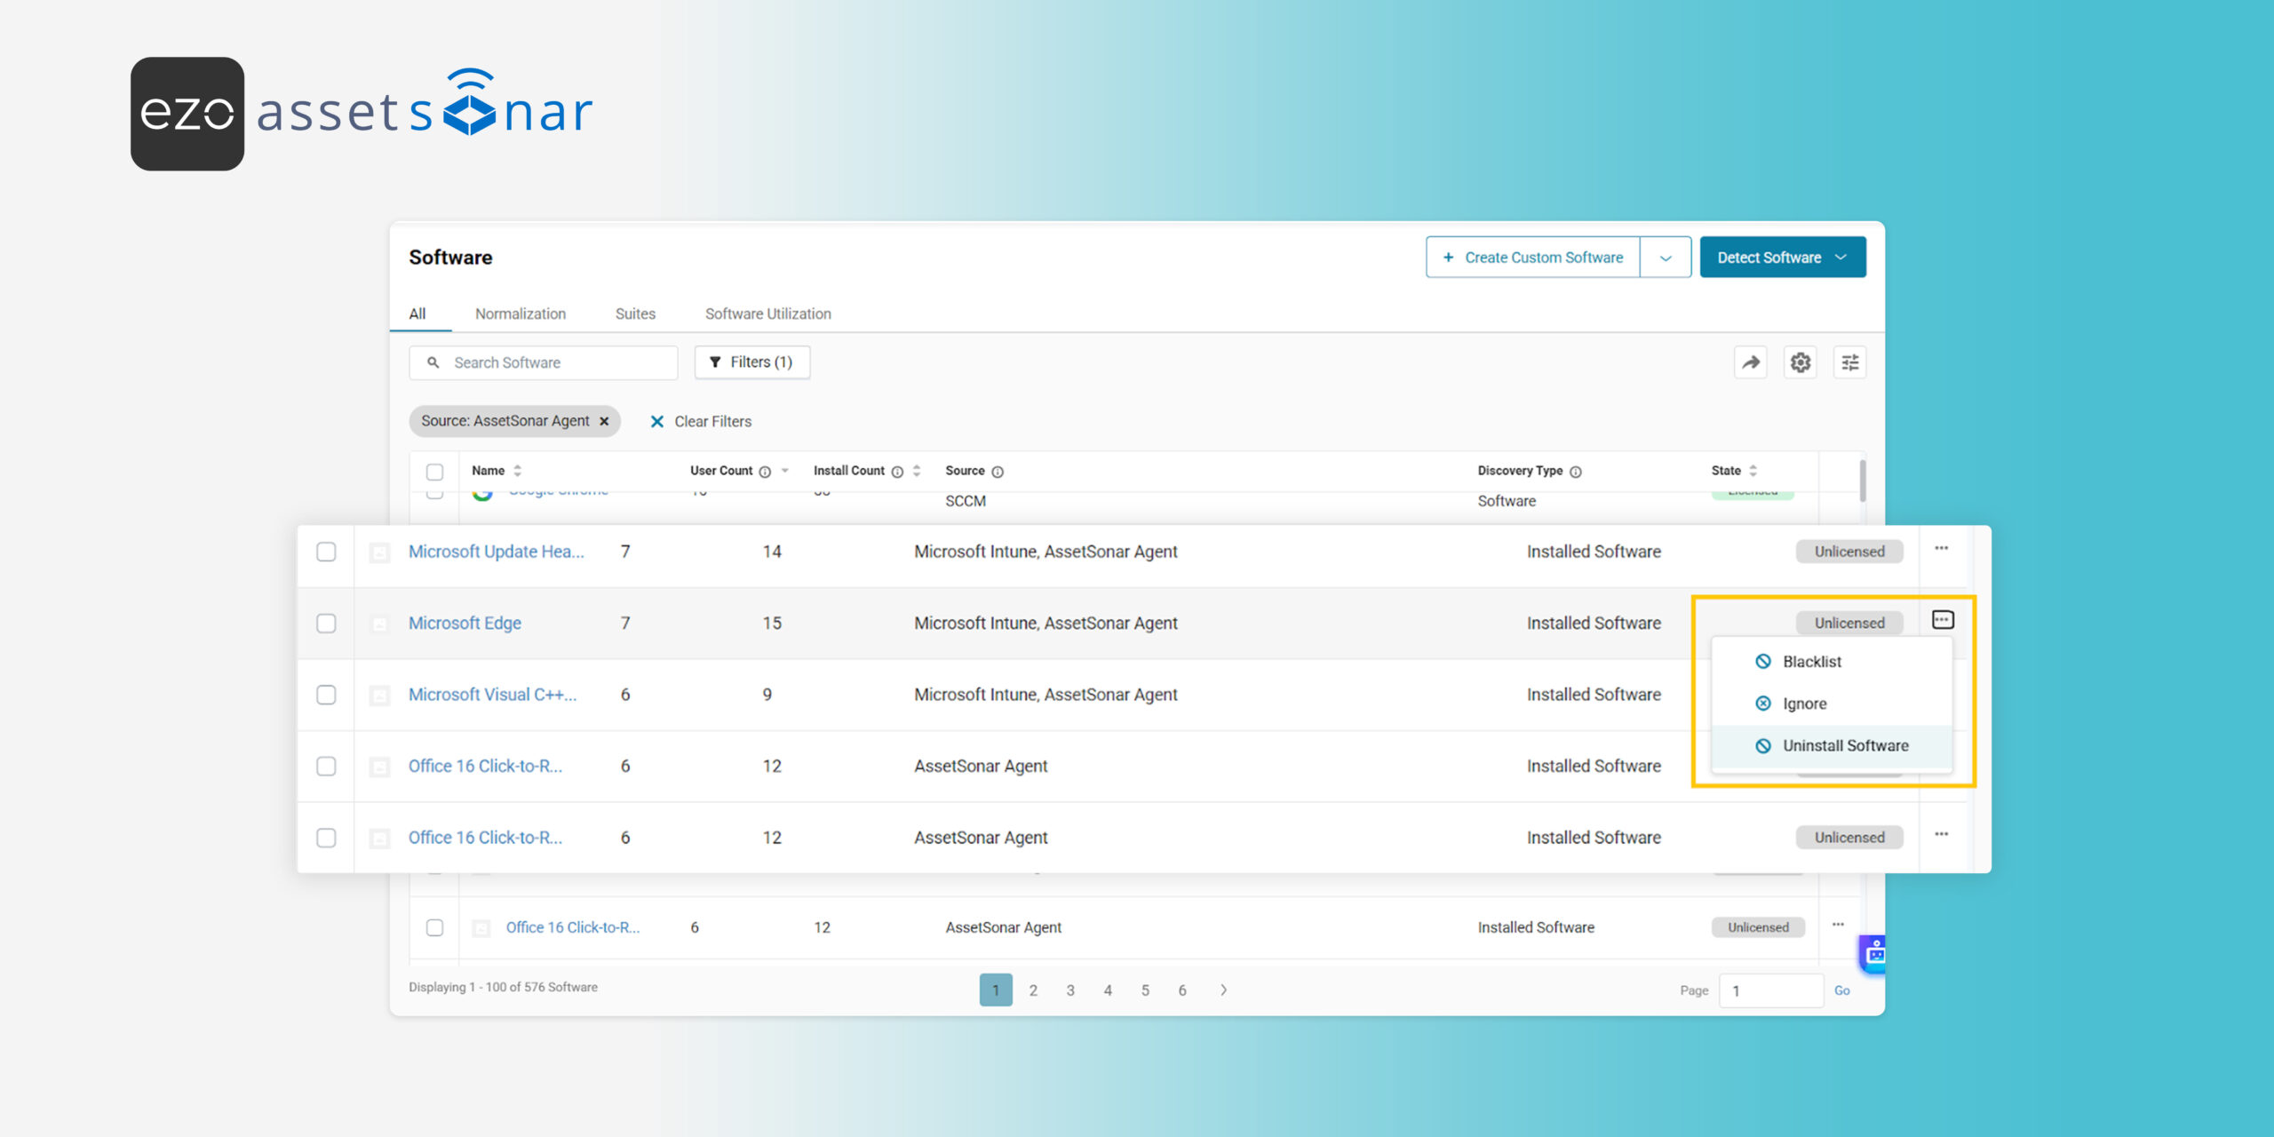Image resolution: width=2274 pixels, height=1137 pixels.
Task: Click Clear Filters
Action: (701, 421)
